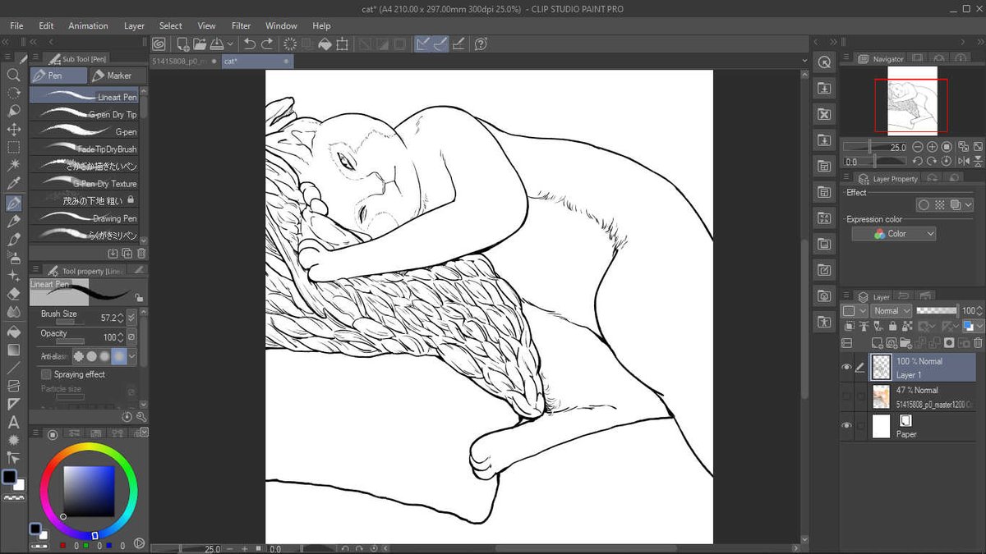This screenshot has width=986, height=554.
Task: Enable the Spraying effect checkbox
Action: pyautogui.click(x=46, y=374)
